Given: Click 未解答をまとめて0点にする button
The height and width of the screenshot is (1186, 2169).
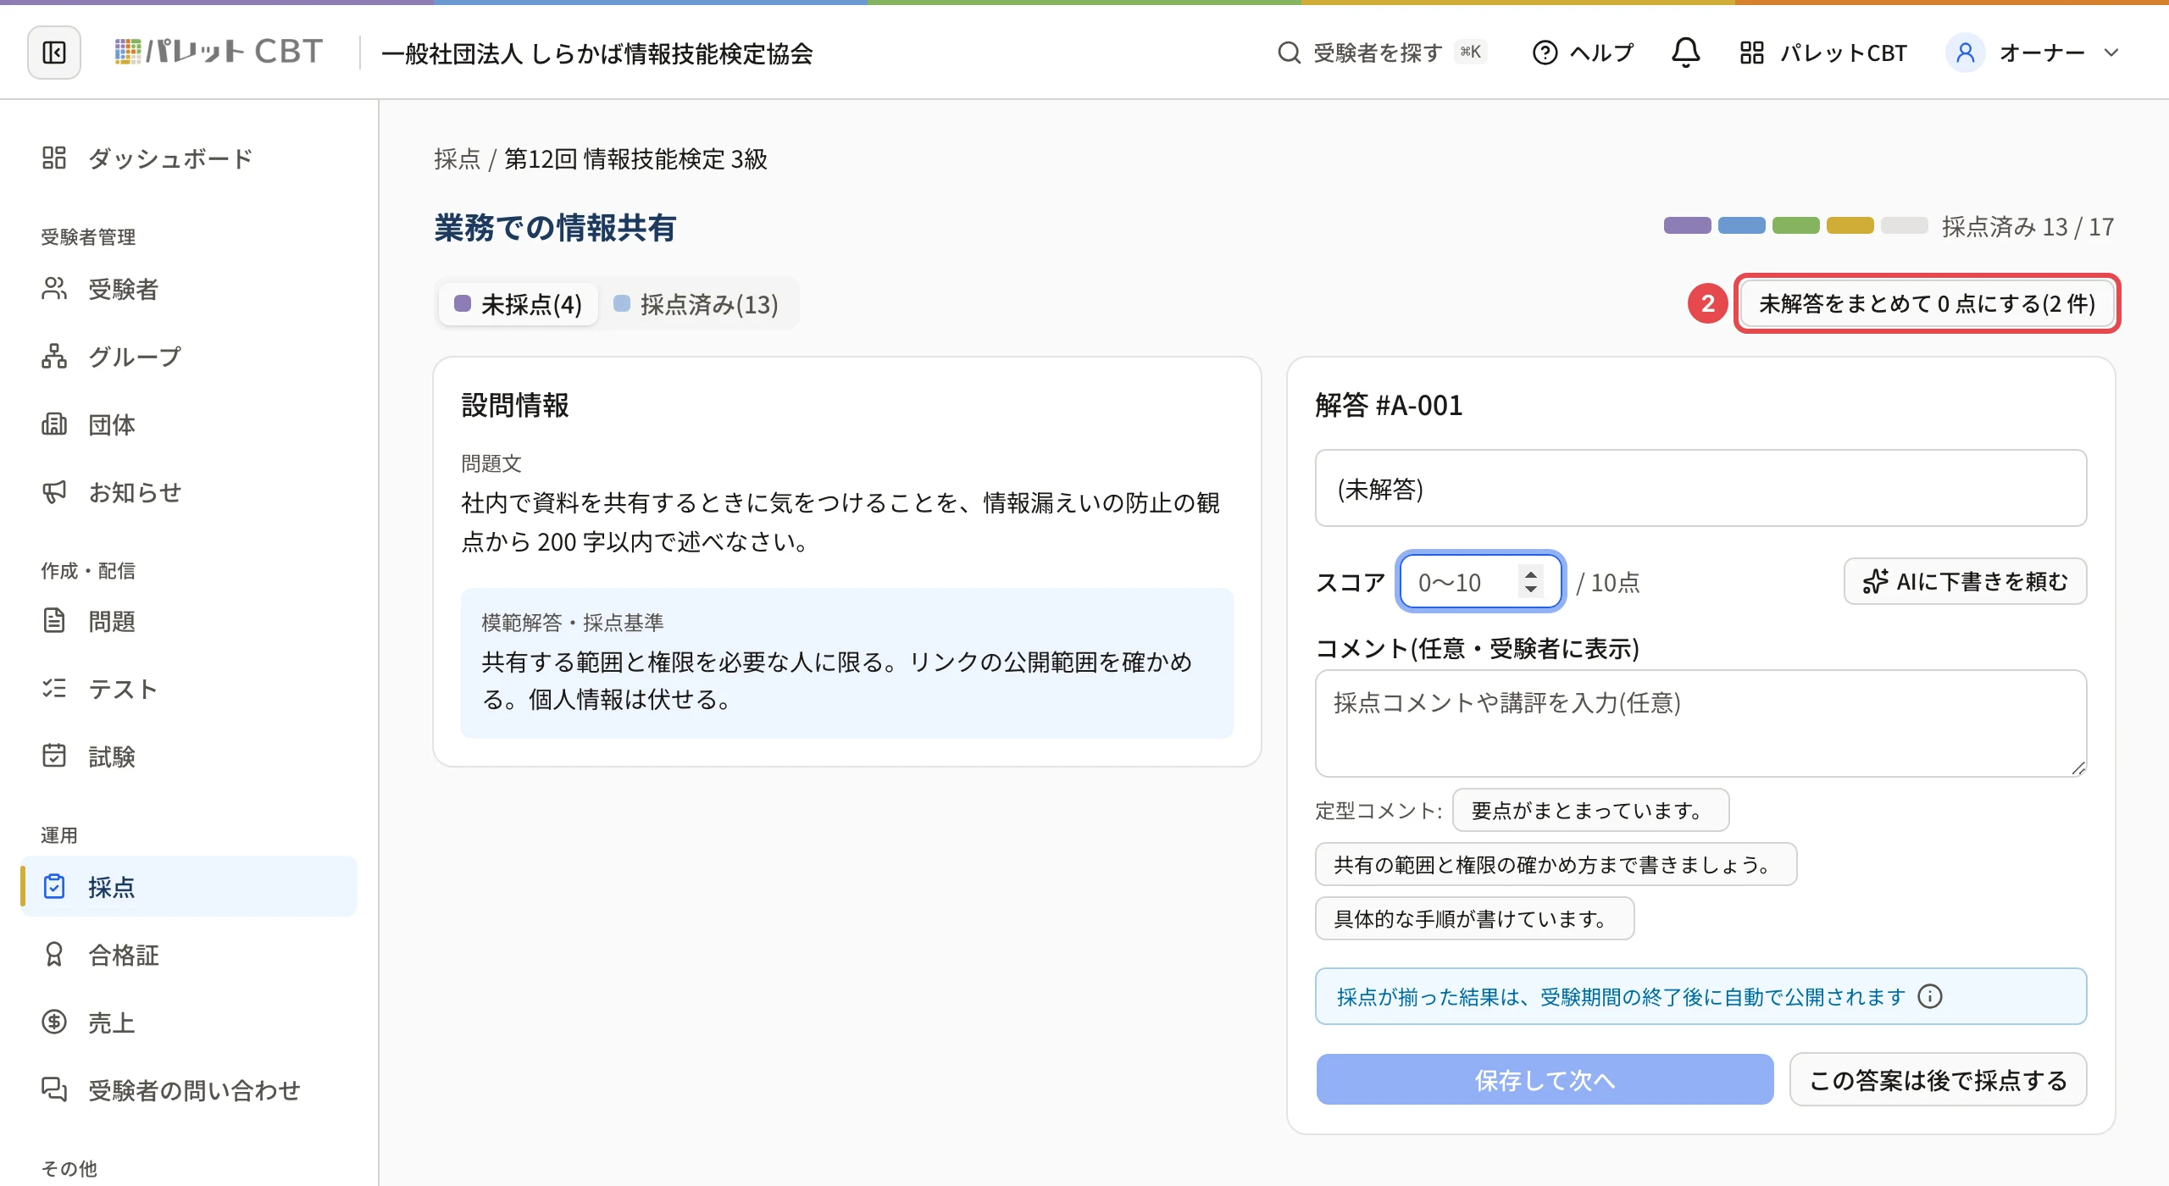Looking at the screenshot, I should pos(1927,303).
